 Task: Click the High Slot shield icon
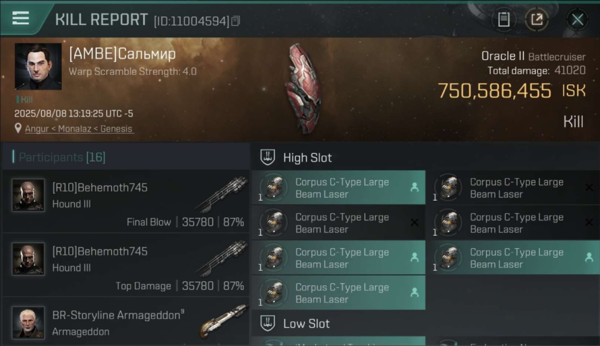(268, 157)
